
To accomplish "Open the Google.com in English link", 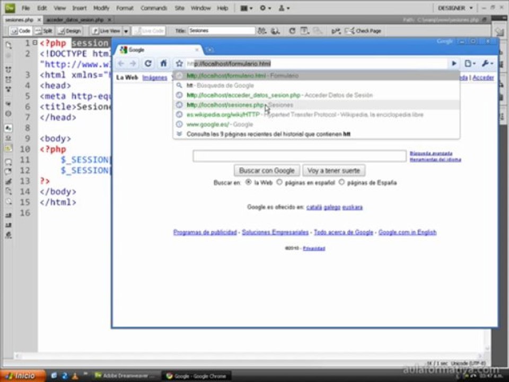I will tap(407, 232).
